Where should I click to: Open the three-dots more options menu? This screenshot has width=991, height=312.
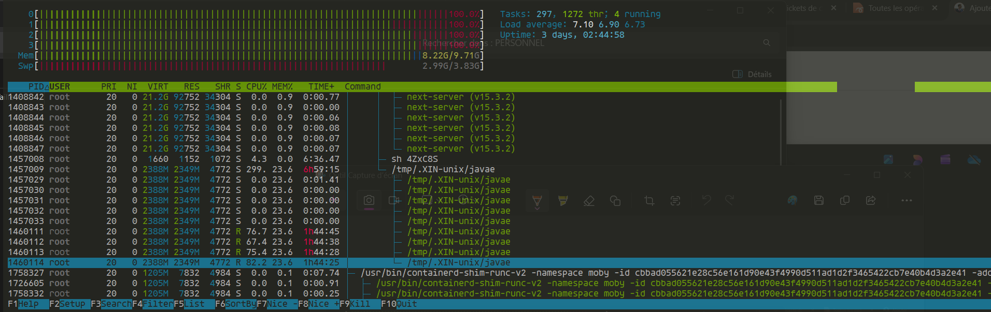coord(907,201)
